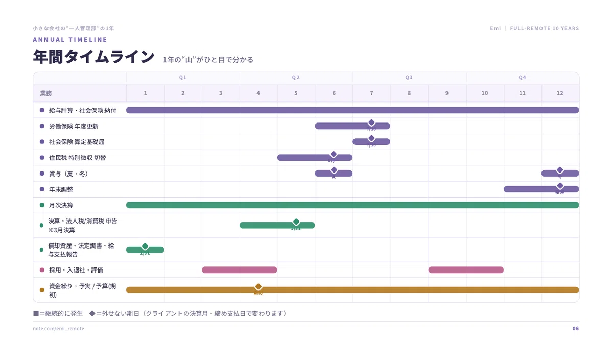Select the Q3 quarter header
The height and width of the screenshot is (344, 613).
(x=409, y=78)
